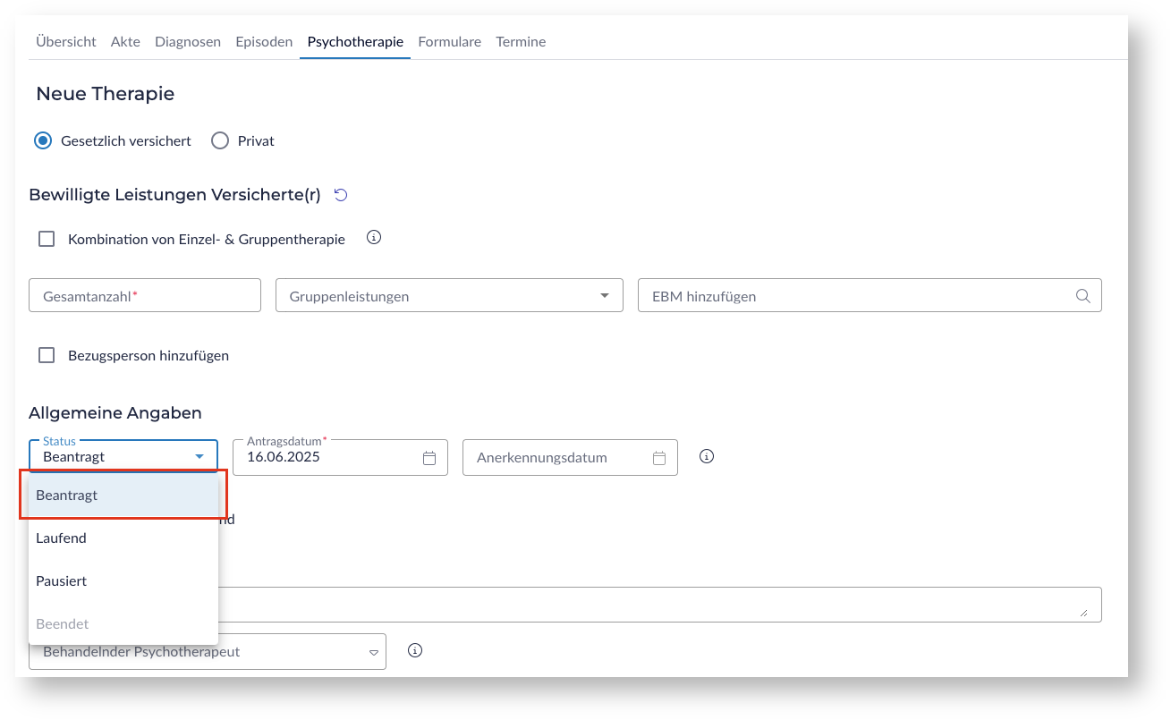The width and height of the screenshot is (1171, 720).
Task: Click info icon next to Behandelnder Psychotherapeut
Action: (414, 650)
